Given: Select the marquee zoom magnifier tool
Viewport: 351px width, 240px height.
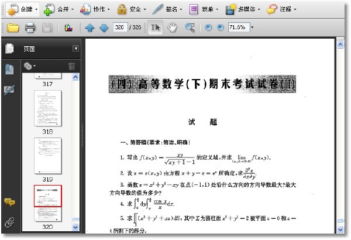Looking at the screenshot, I should 190,28.
